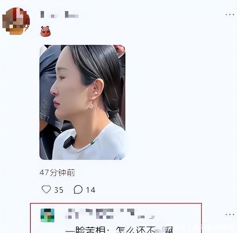Image resolution: width=237 pixels, height=233 pixels.
Task: Open comments via the speech bubble icon
Action: (x=78, y=190)
